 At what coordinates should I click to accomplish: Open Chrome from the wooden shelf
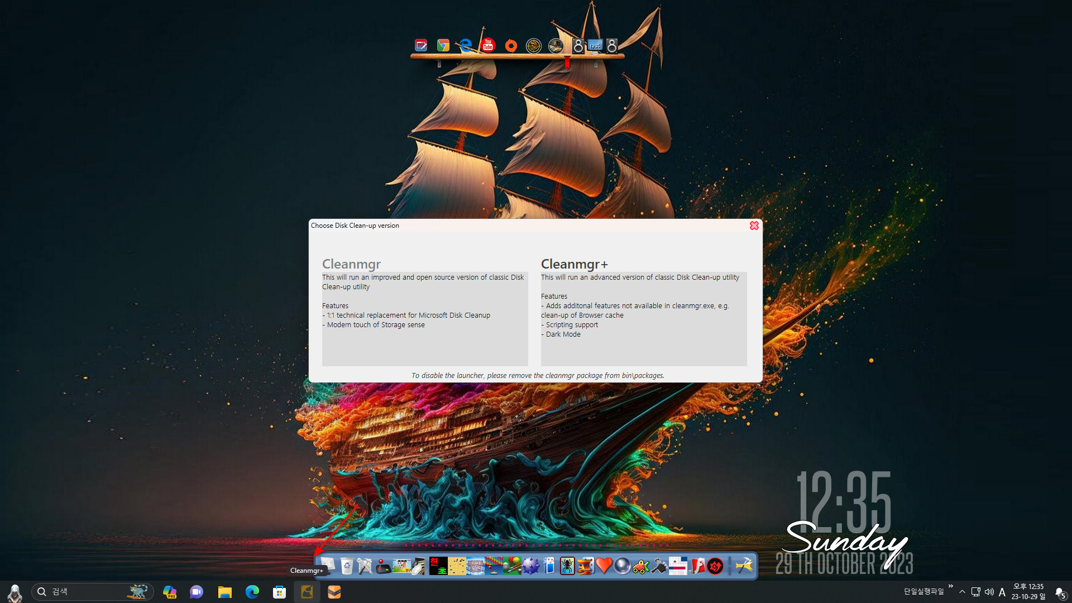point(443,45)
